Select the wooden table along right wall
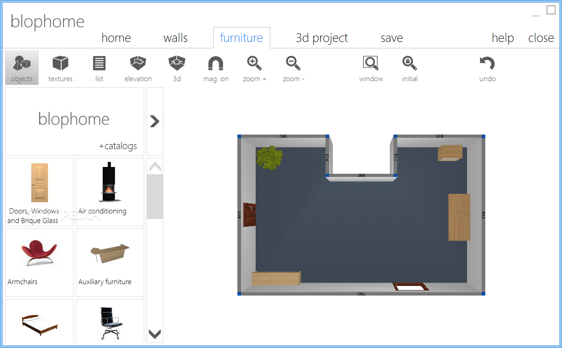Screen dimensions: 562x348 (x=459, y=217)
